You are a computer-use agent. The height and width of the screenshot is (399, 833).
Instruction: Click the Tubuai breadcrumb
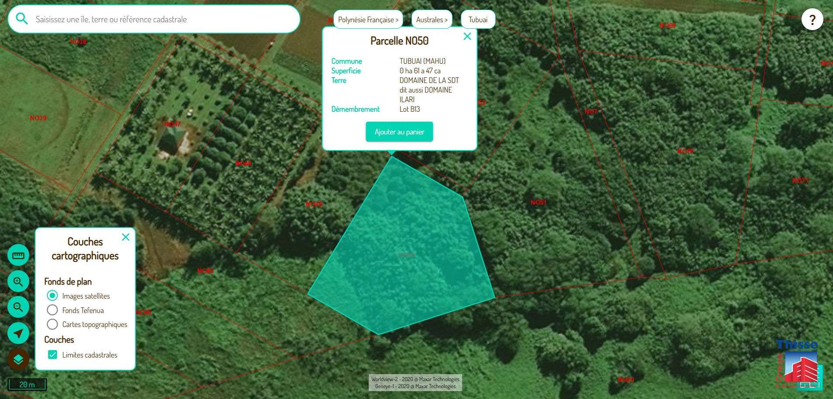click(478, 20)
